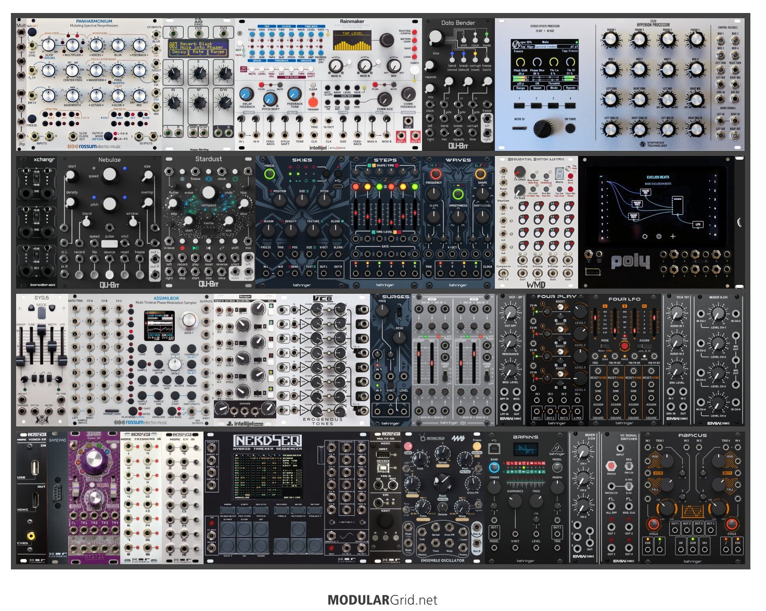Click the Data Bender module title

click(458, 23)
